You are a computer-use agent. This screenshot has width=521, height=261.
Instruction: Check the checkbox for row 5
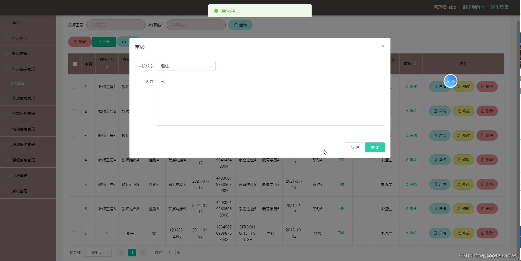pos(75,184)
